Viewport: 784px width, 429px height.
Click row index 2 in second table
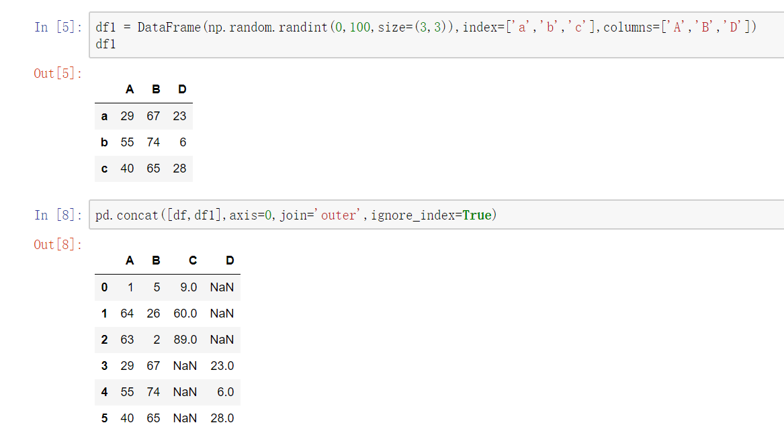(104, 340)
